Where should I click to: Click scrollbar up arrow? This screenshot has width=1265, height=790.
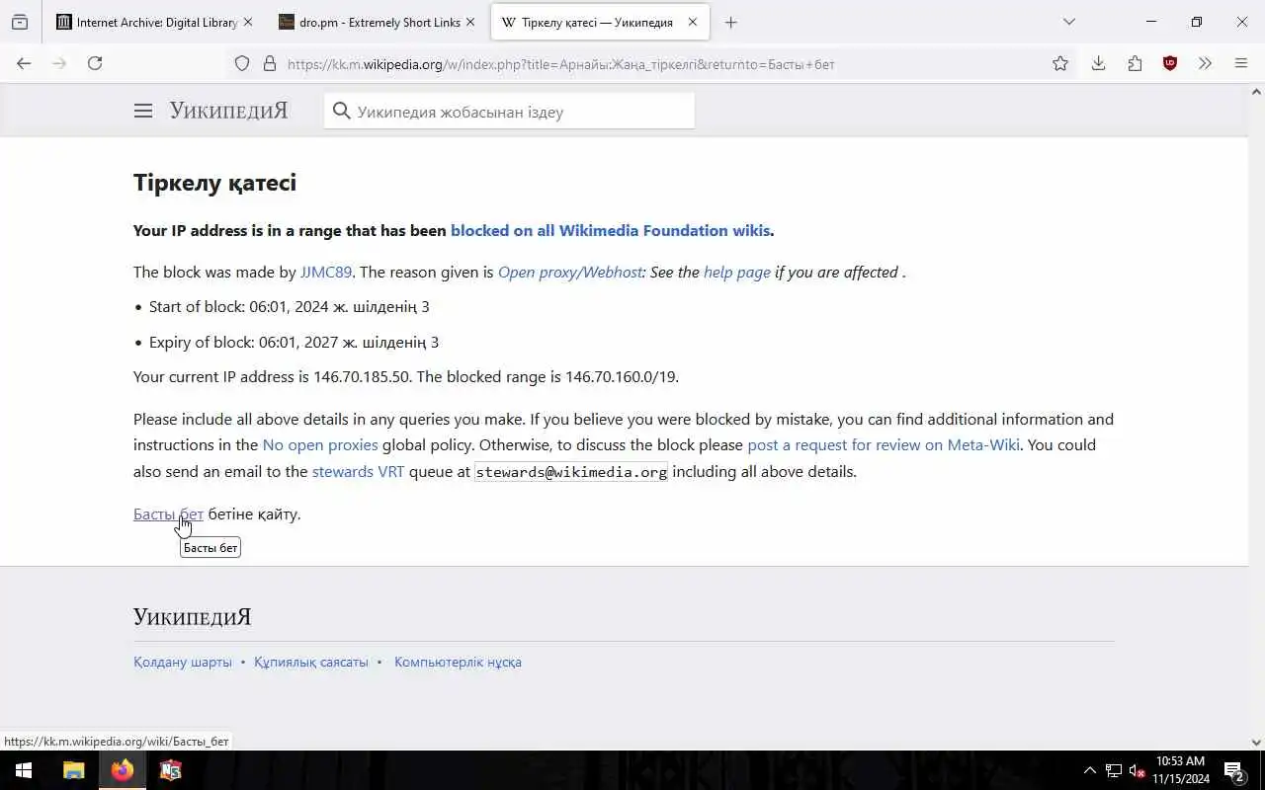(x=1257, y=92)
